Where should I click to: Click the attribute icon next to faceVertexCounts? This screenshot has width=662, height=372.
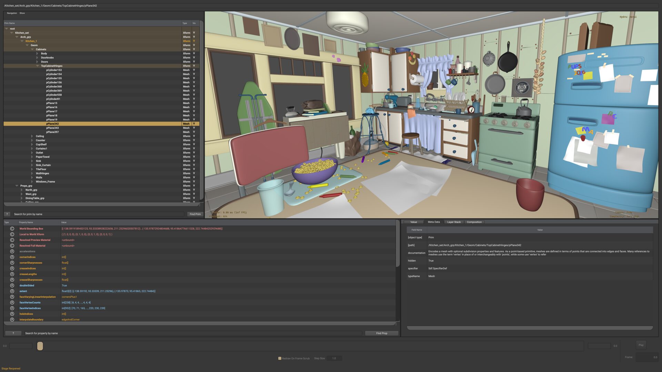pyautogui.click(x=12, y=302)
